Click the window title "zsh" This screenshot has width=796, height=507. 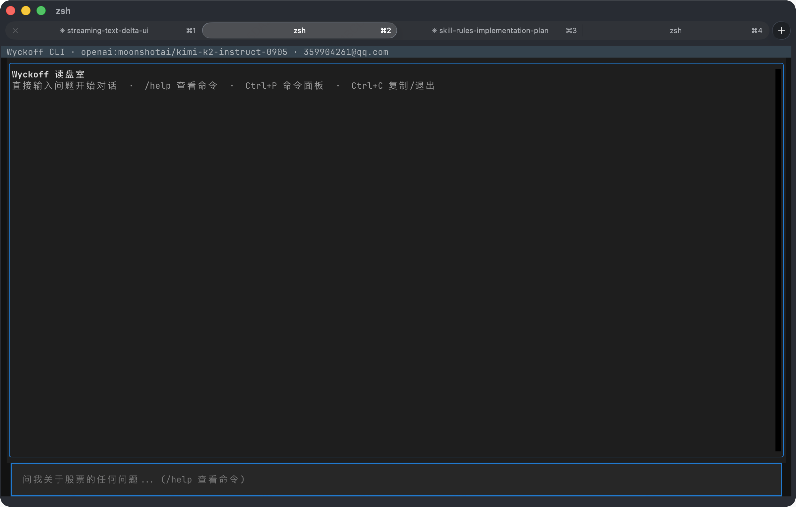pos(63,11)
